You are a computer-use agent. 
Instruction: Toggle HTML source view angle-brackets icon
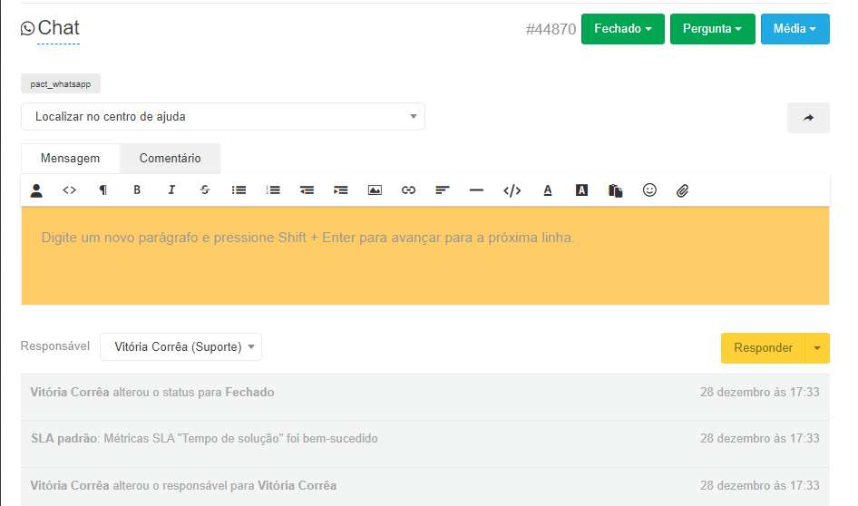pyautogui.click(x=69, y=190)
